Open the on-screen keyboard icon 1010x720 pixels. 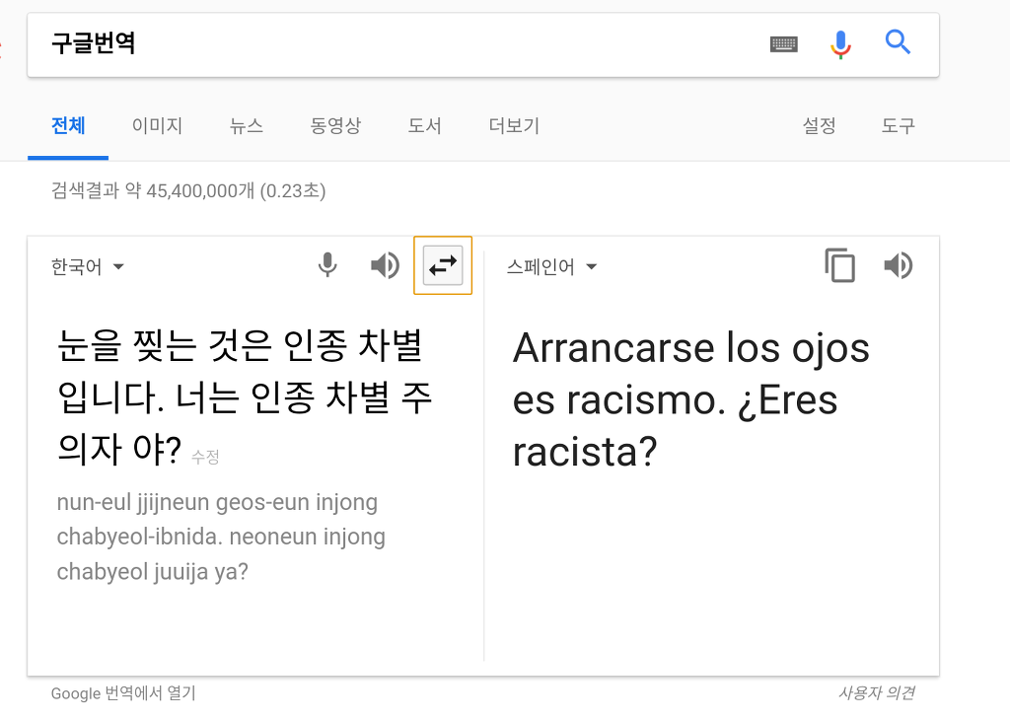tap(783, 43)
